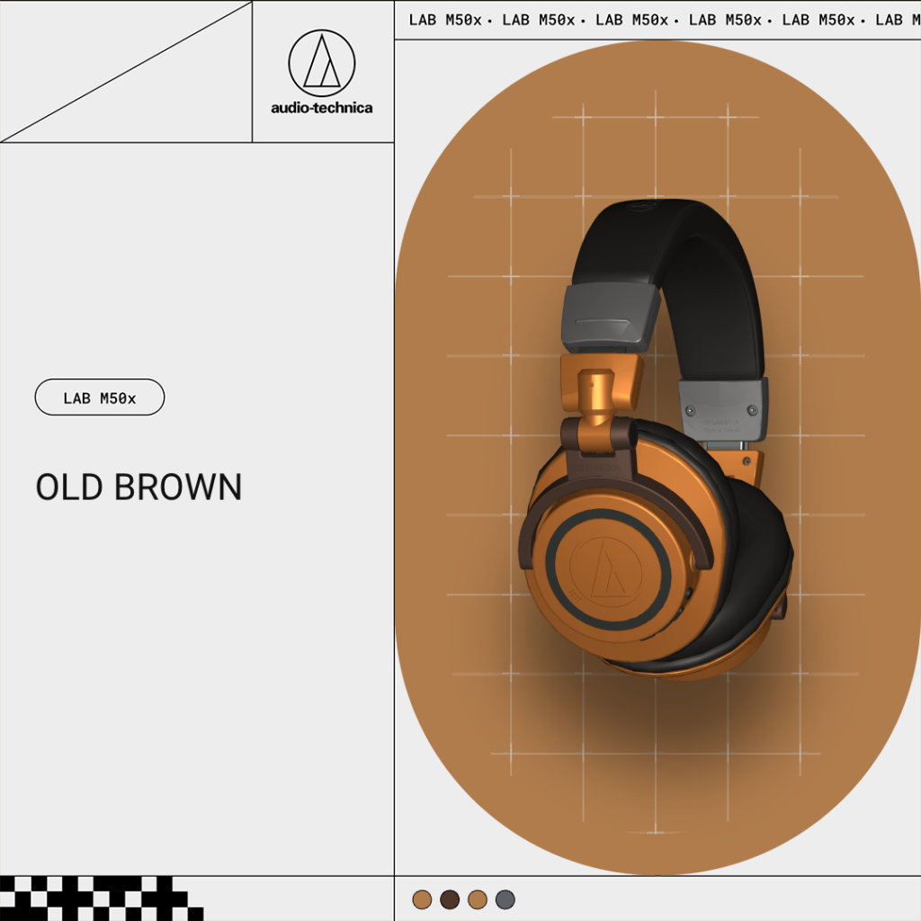The width and height of the screenshot is (921, 921).
Task: Select the gray color swatch
Action: tap(505, 899)
